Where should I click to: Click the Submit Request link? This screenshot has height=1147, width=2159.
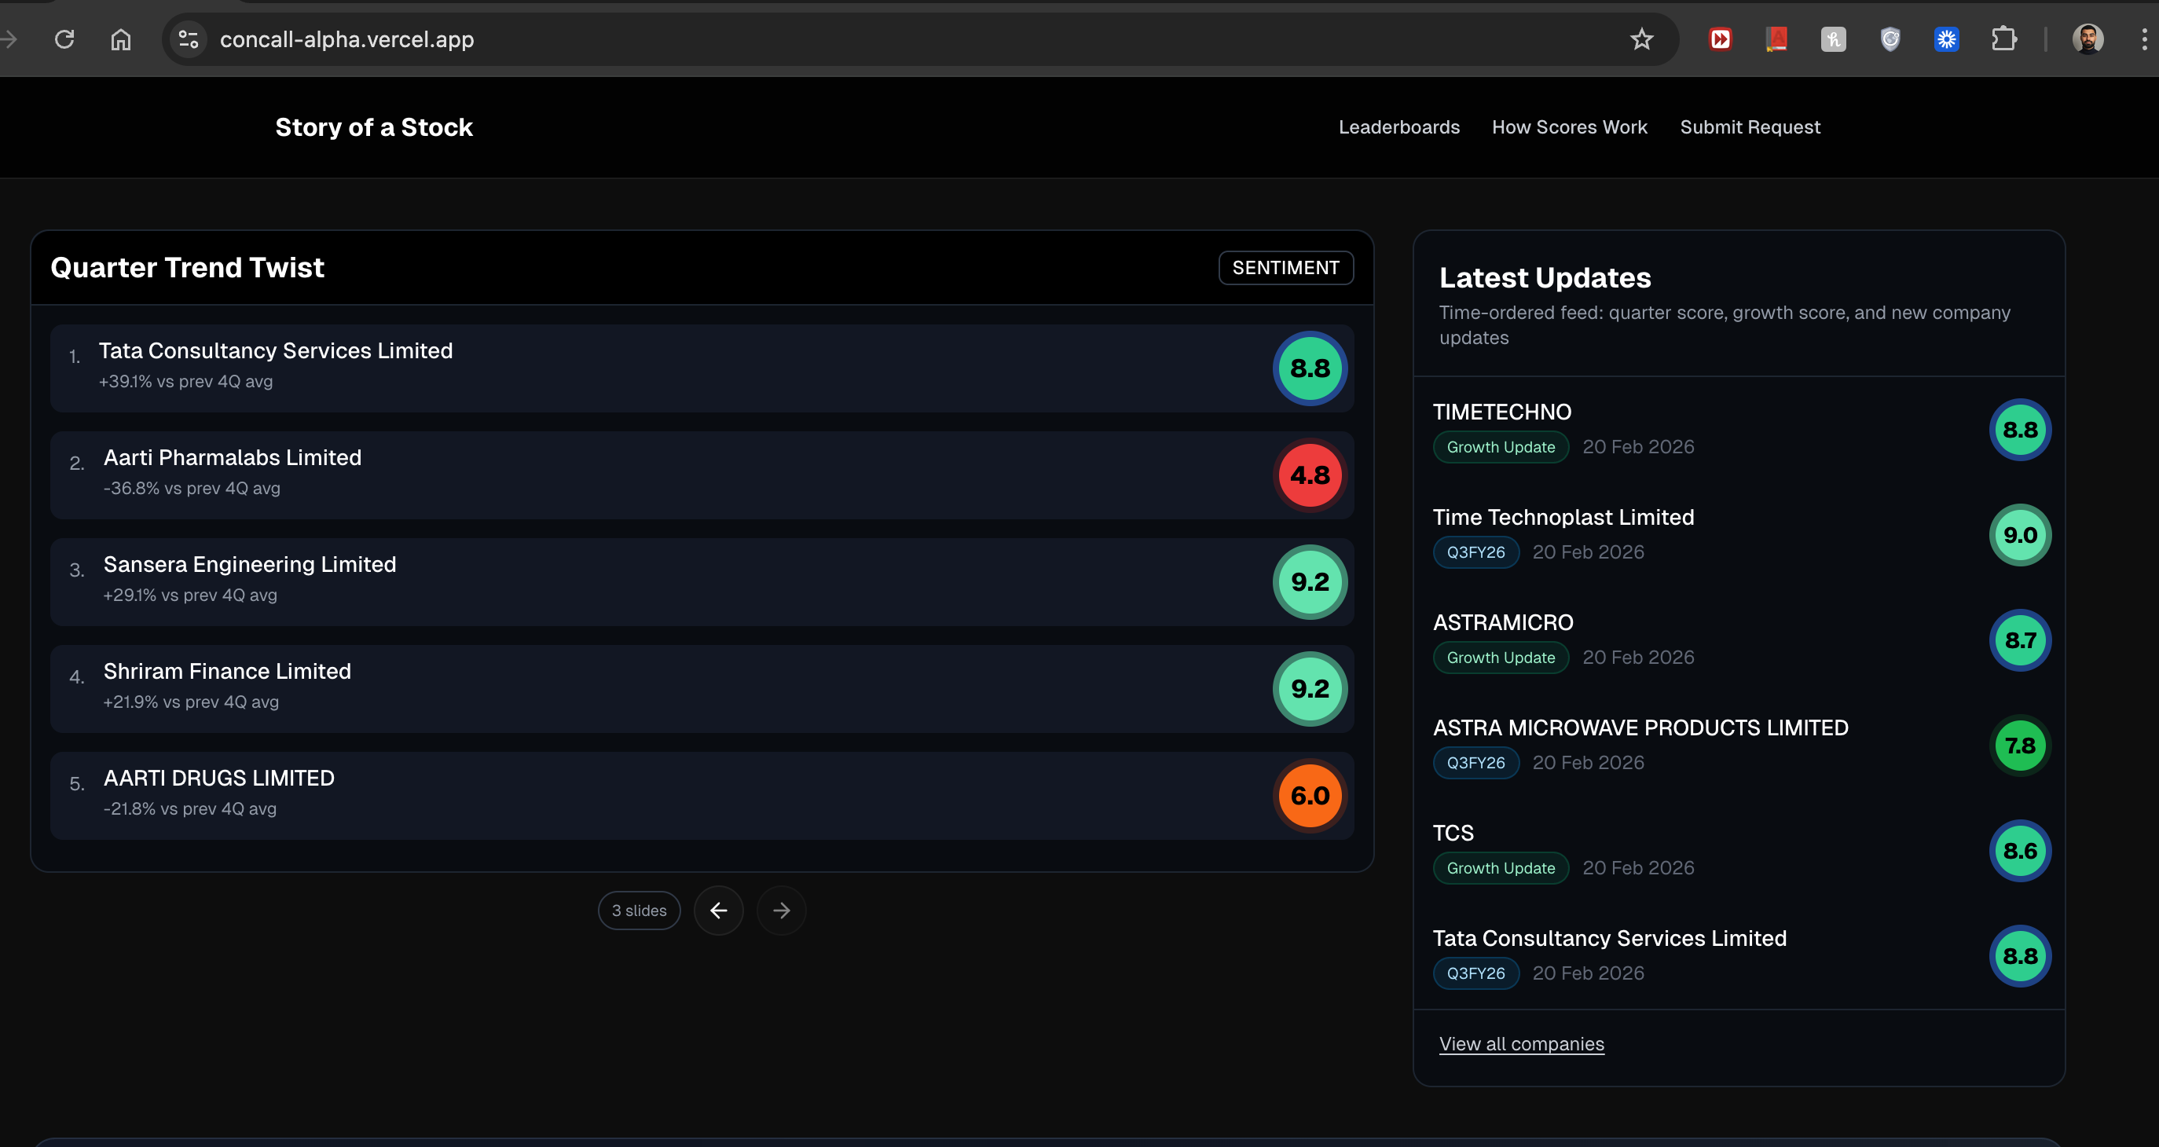point(1750,127)
